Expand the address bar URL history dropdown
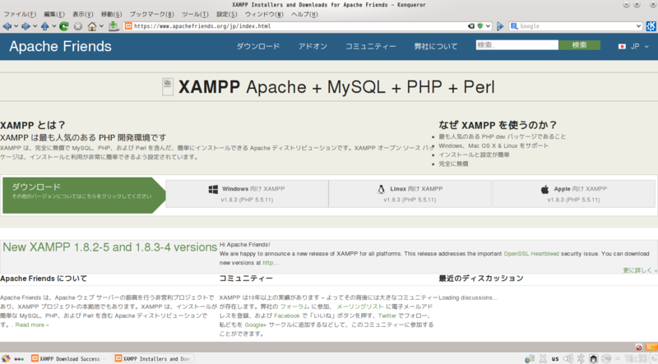Viewport: 658px width, 364px height. pyautogui.click(x=488, y=26)
